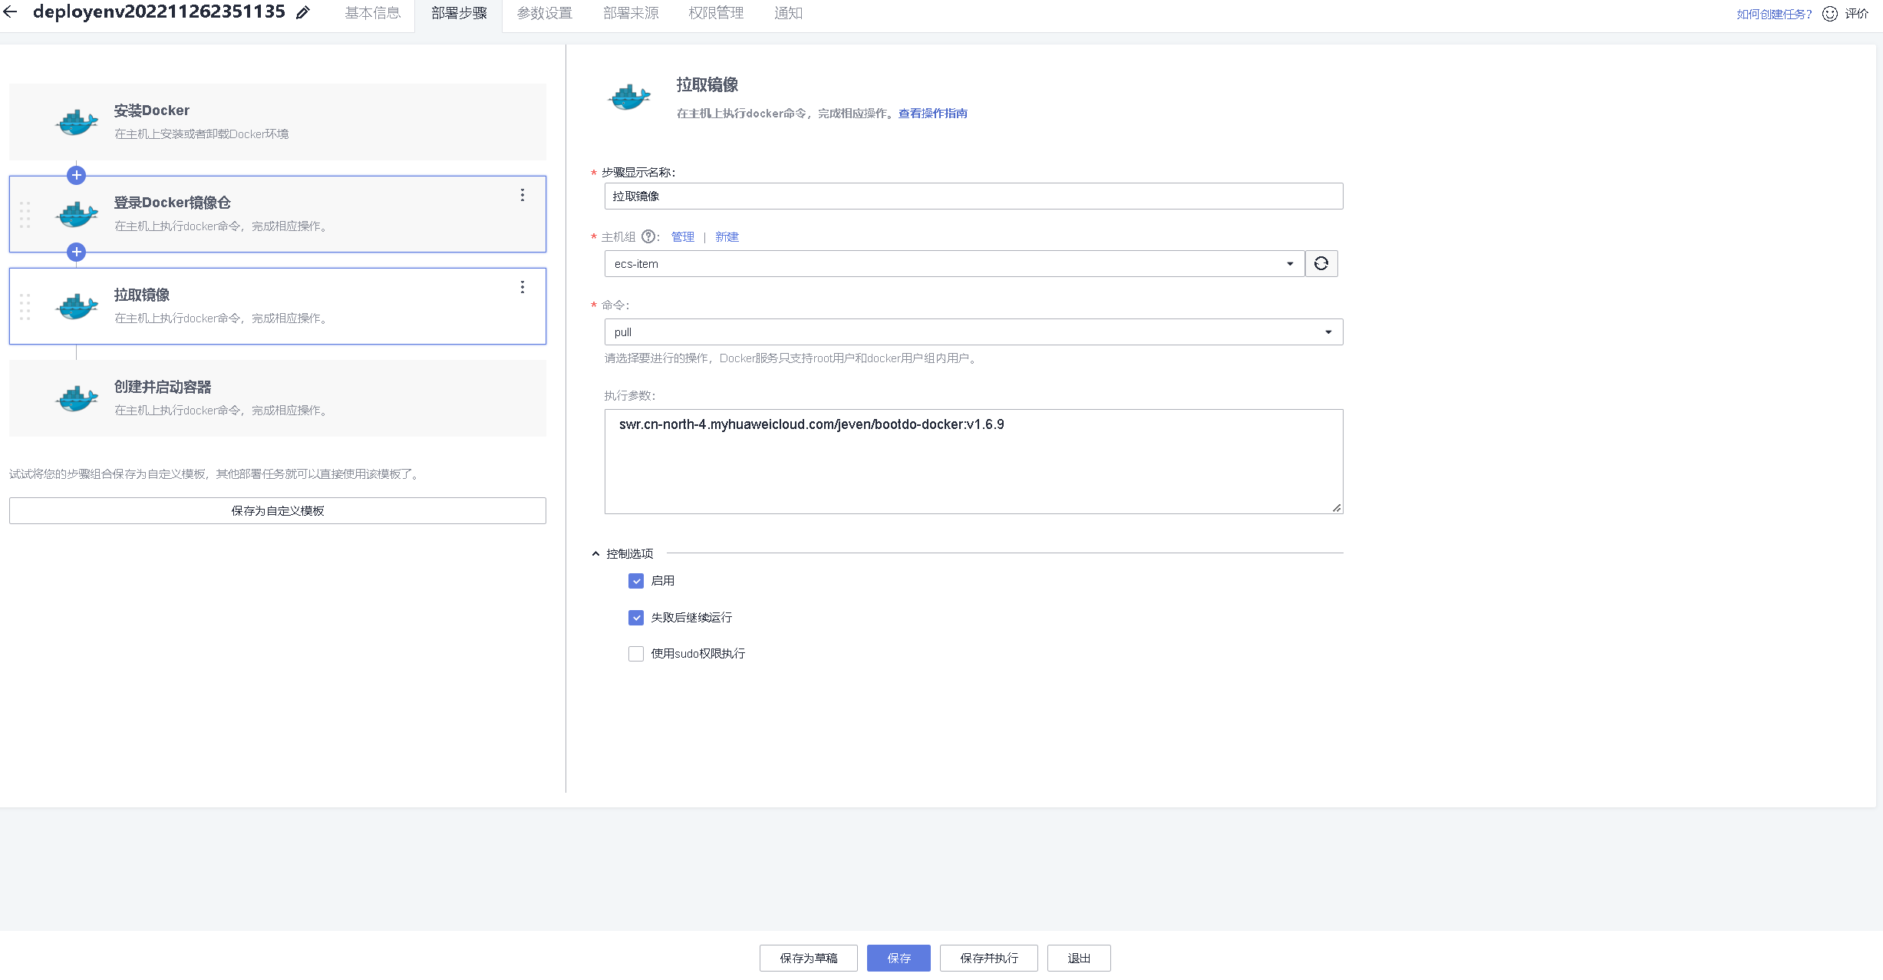Click the smiley 评价 feedback icon
Viewport: 1883px width, 980px height.
(x=1830, y=14)
